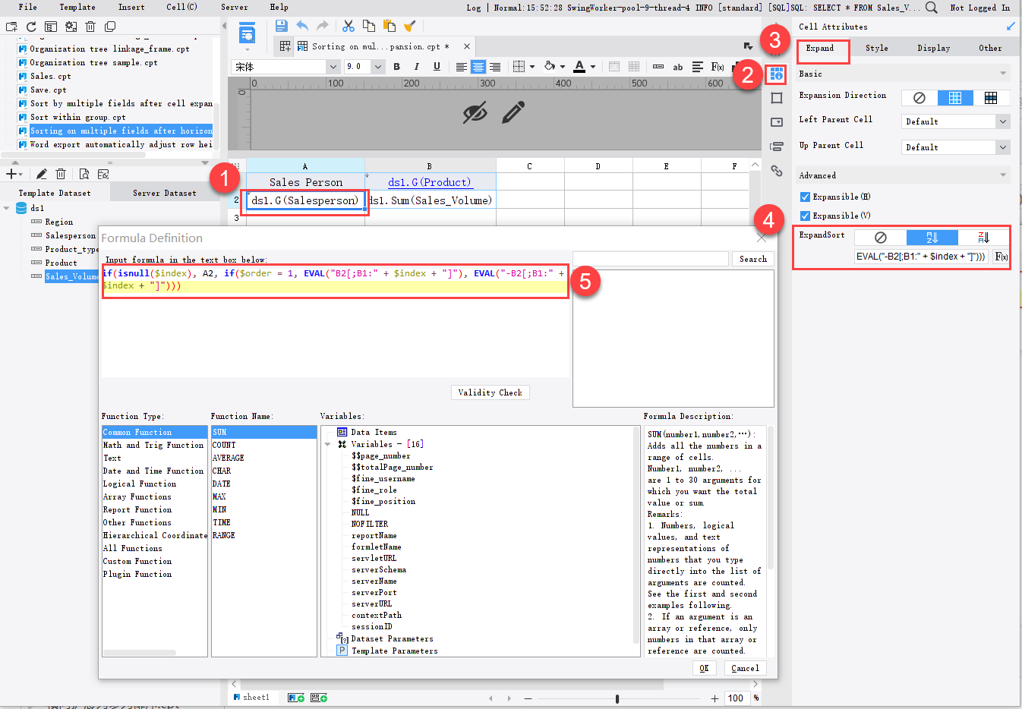Collapse the Variables node in formula dialog
This screenshot has width=1022, height=709.
pos(328,445)
